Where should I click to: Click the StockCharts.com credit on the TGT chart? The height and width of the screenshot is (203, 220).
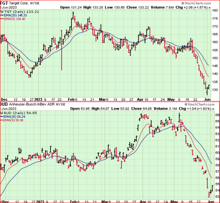196,3
